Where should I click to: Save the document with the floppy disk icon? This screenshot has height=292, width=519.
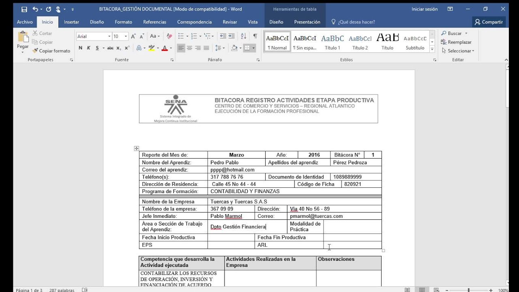24,9
